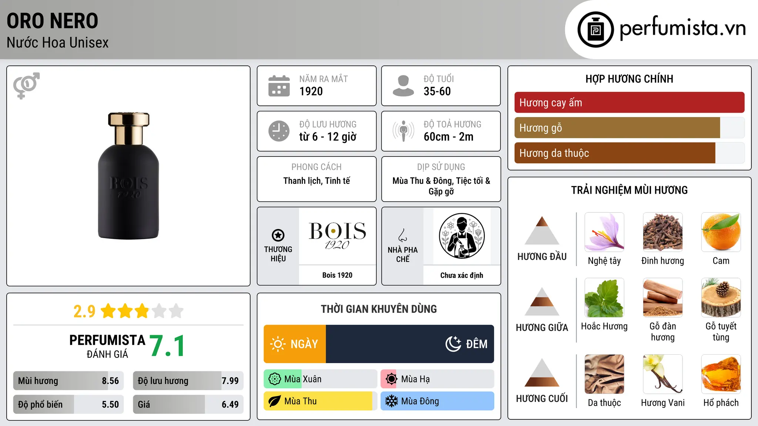Click the launch year value 1920

311,91
